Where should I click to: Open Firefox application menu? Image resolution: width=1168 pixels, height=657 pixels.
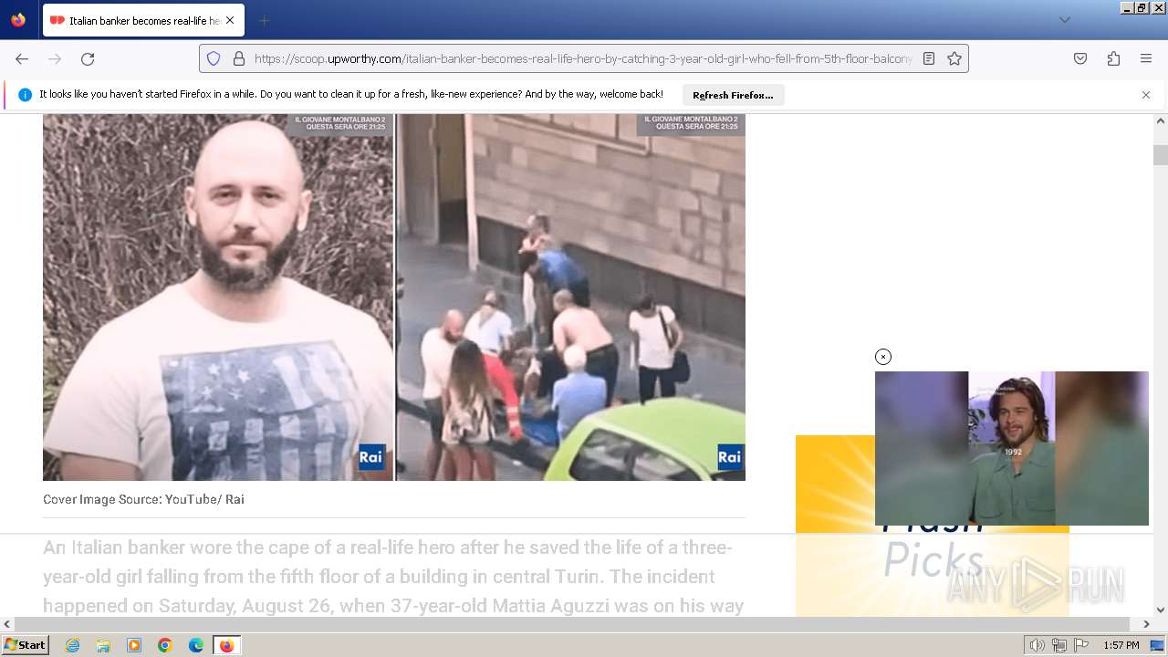coord(1146,58)
